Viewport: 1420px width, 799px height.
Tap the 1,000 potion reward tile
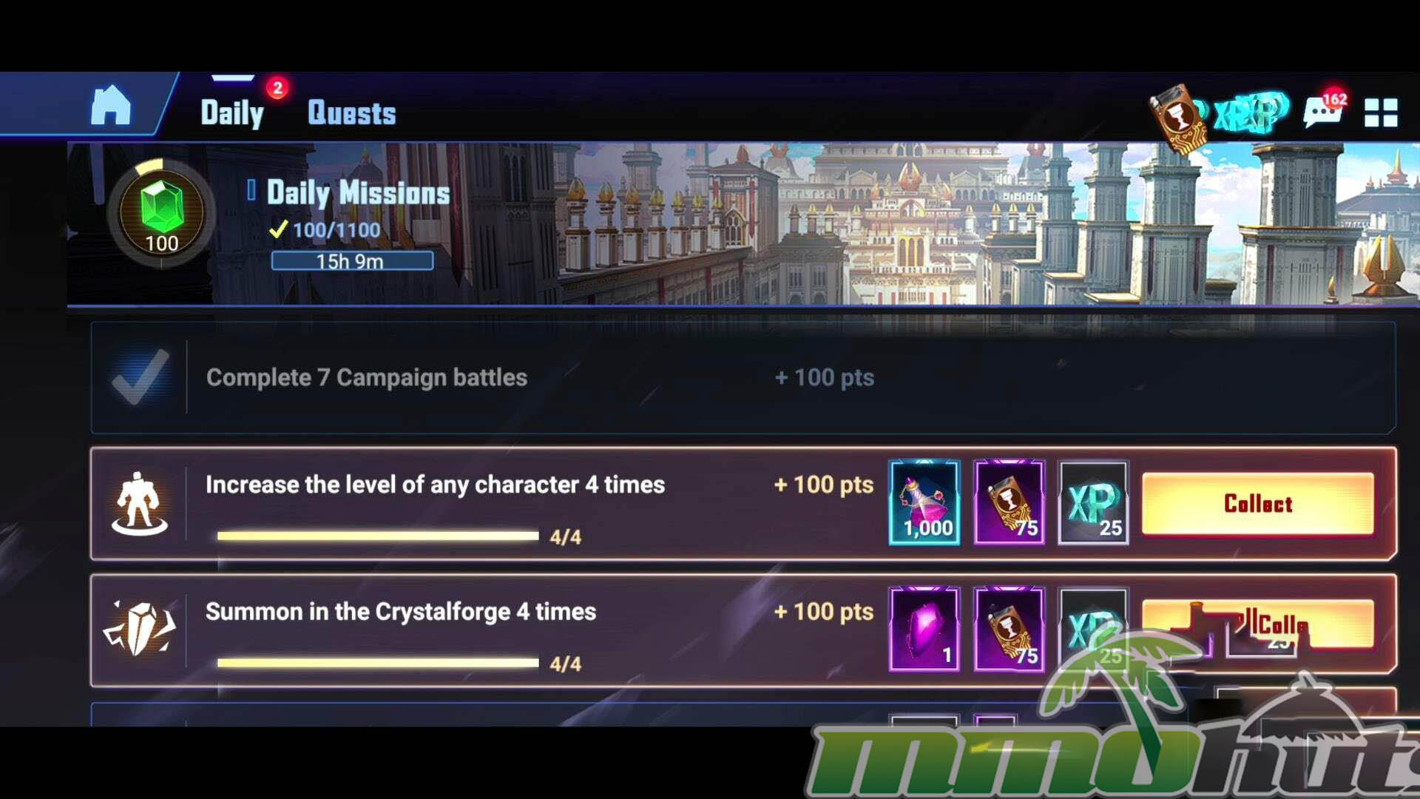pos(924,503)
